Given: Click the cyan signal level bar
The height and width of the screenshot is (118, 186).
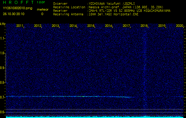Looking at the screenshot, I should coord(95,117).
